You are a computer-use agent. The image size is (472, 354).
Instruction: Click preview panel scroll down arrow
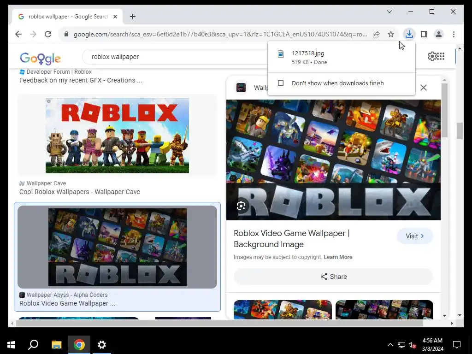pos(445,316)
